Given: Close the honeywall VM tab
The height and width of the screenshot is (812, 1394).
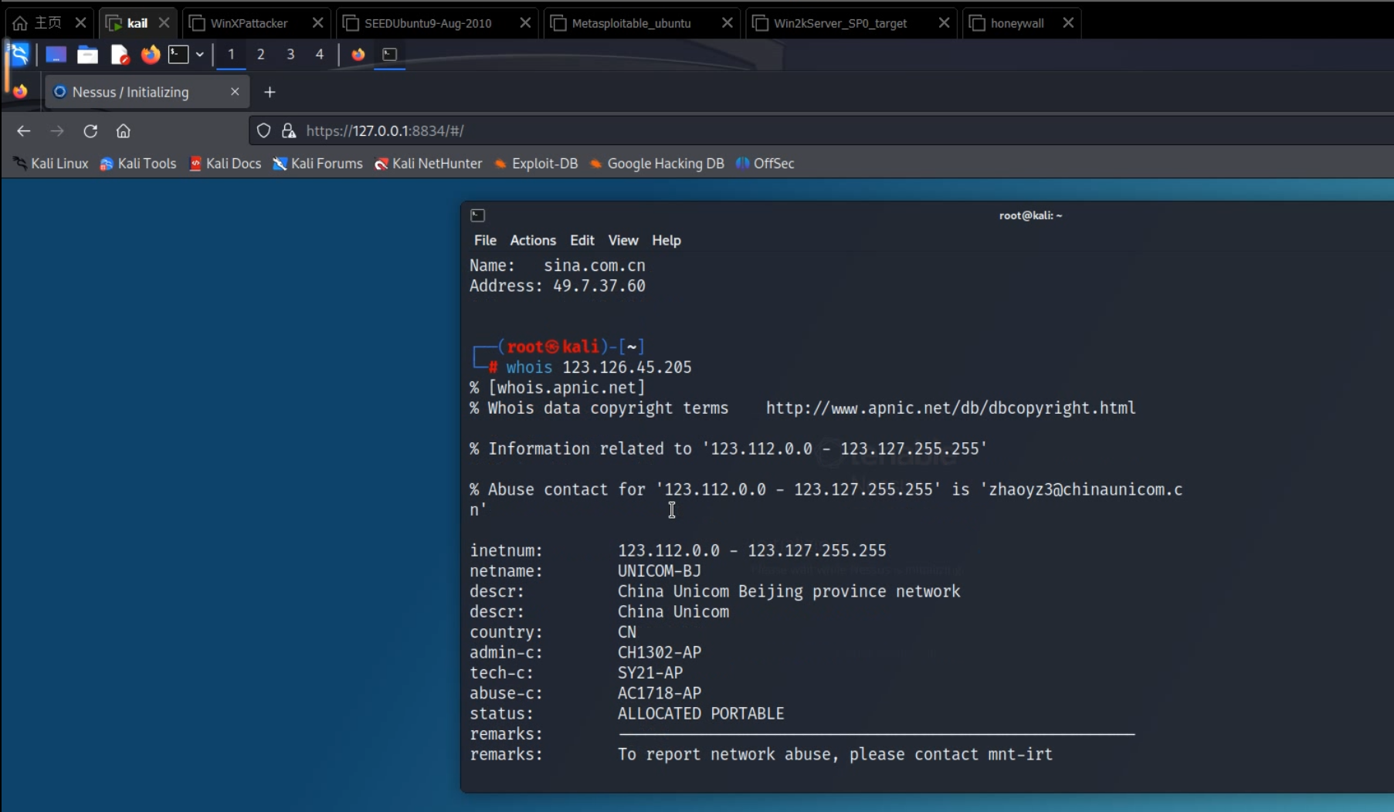Looking at the screenshot, I should click(x=1068, y=23).
